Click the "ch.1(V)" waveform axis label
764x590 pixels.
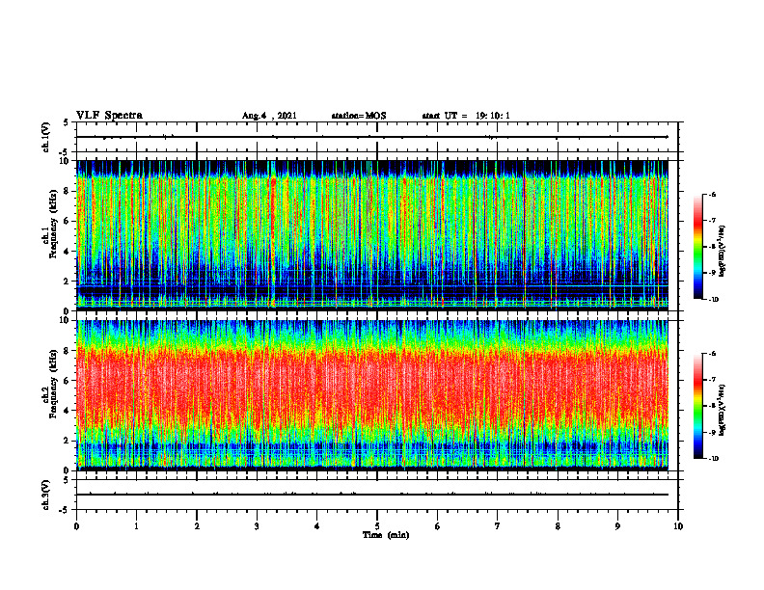point(46,137)
